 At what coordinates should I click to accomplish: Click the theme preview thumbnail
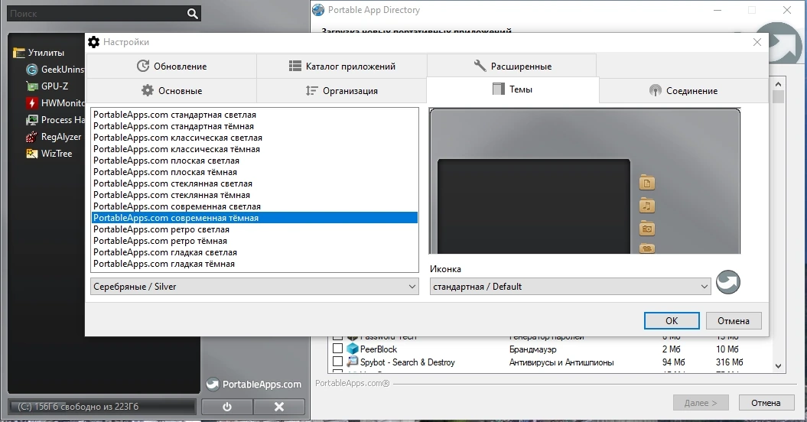point(584,181)
